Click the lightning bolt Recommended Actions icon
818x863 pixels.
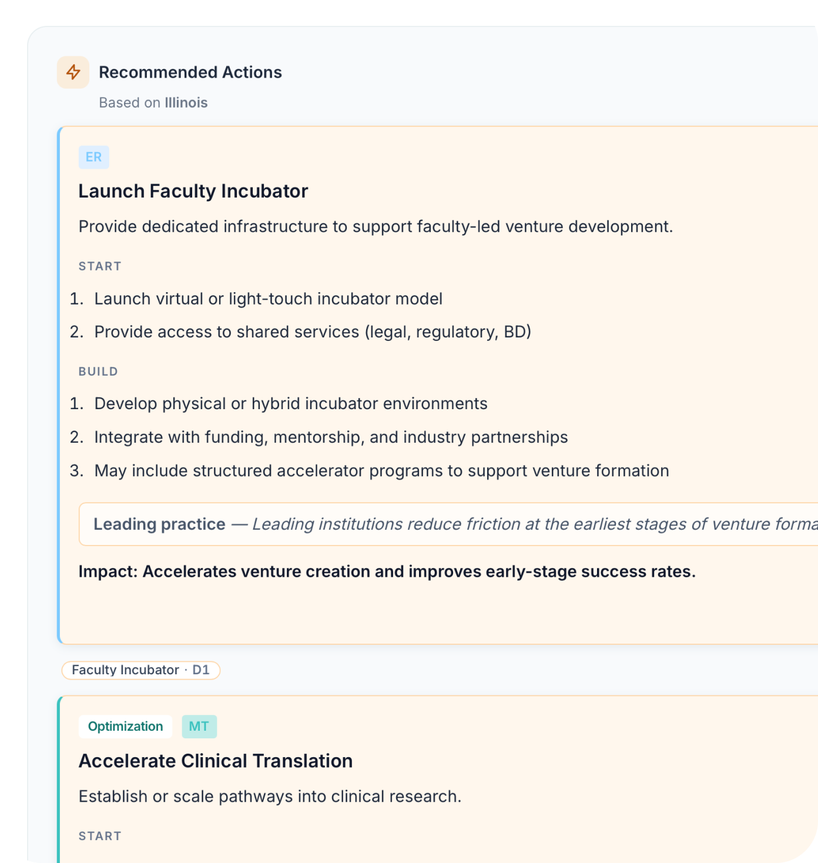click(x=73, y=72)
